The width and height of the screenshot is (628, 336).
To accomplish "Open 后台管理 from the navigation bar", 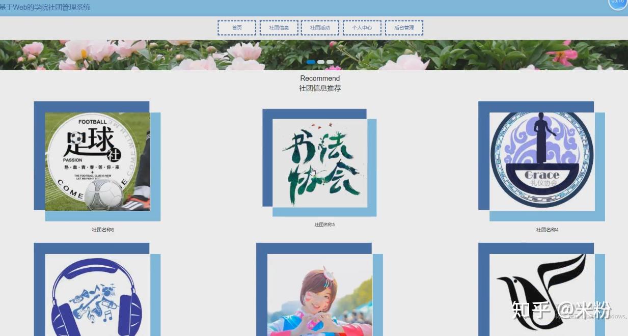I will (404, 28).
